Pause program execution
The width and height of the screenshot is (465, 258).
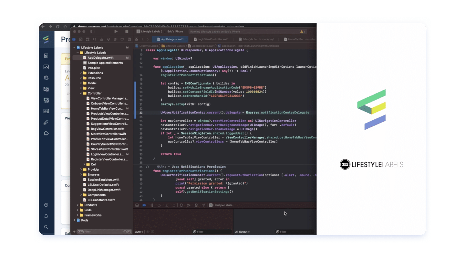(x=152, y=205)
